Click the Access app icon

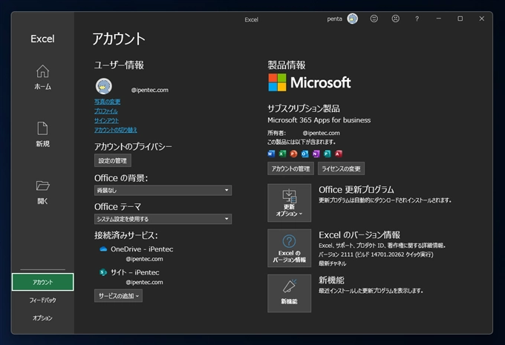[338, 154]
